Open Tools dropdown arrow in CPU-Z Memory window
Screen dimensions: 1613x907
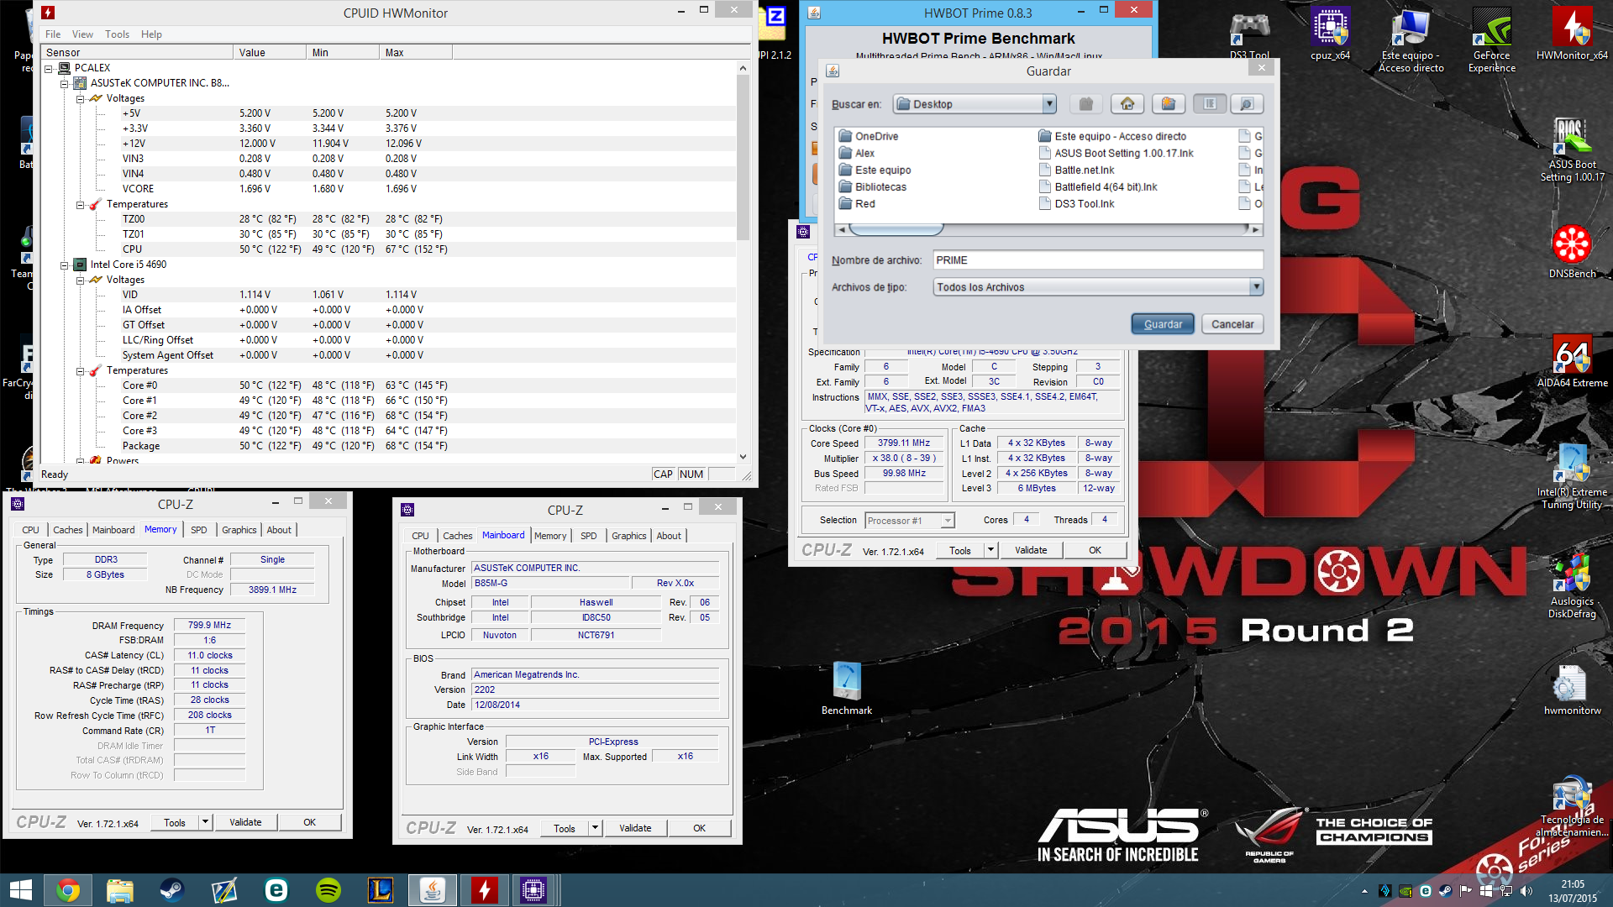[205, 822]
